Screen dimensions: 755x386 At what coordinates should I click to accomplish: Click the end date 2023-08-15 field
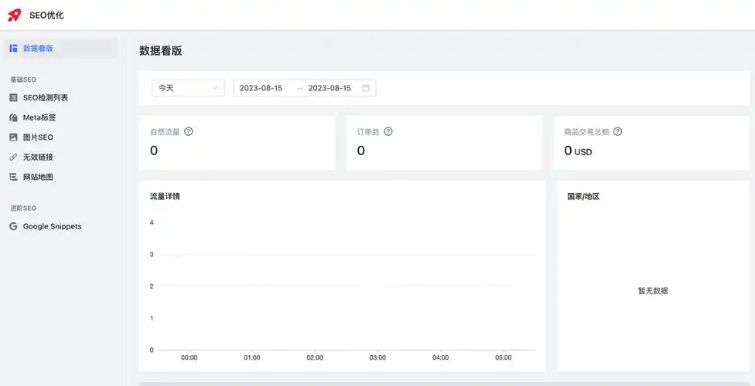click(330, 88)
